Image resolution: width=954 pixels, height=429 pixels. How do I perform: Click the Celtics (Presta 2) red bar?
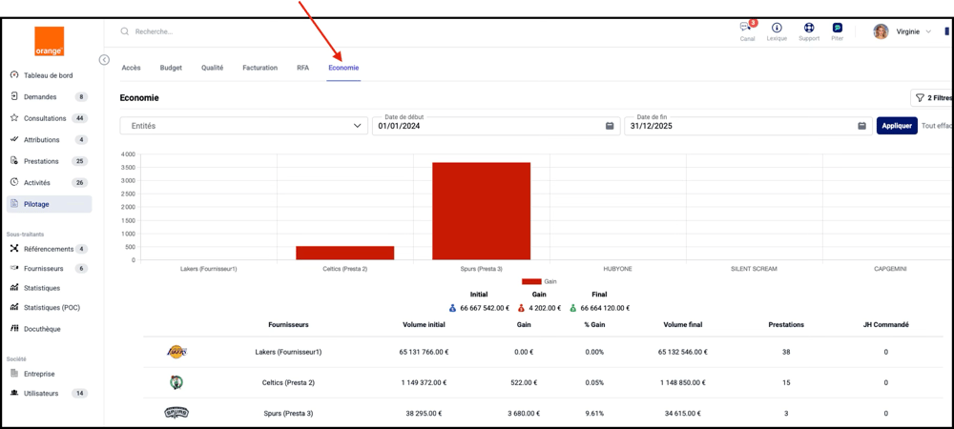coord(345,253)
